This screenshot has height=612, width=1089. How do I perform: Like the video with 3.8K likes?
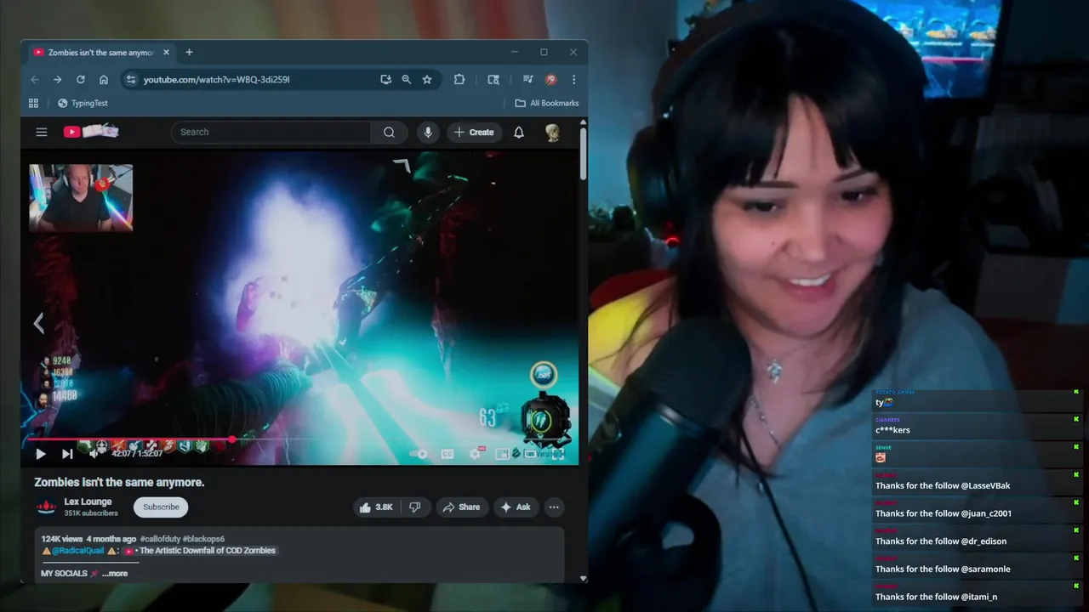click(375, 507)
